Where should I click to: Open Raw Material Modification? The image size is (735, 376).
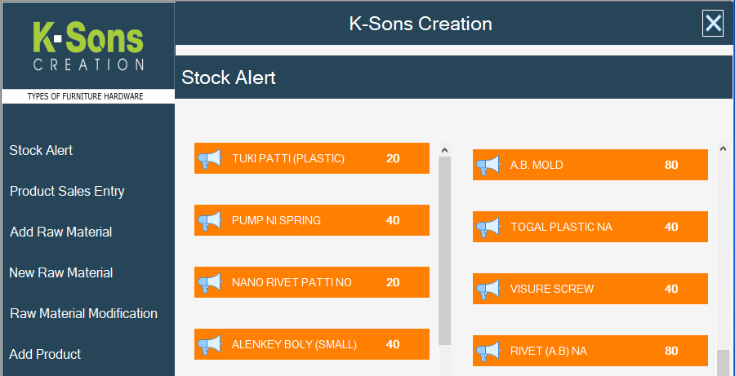(x=83, y=314)
